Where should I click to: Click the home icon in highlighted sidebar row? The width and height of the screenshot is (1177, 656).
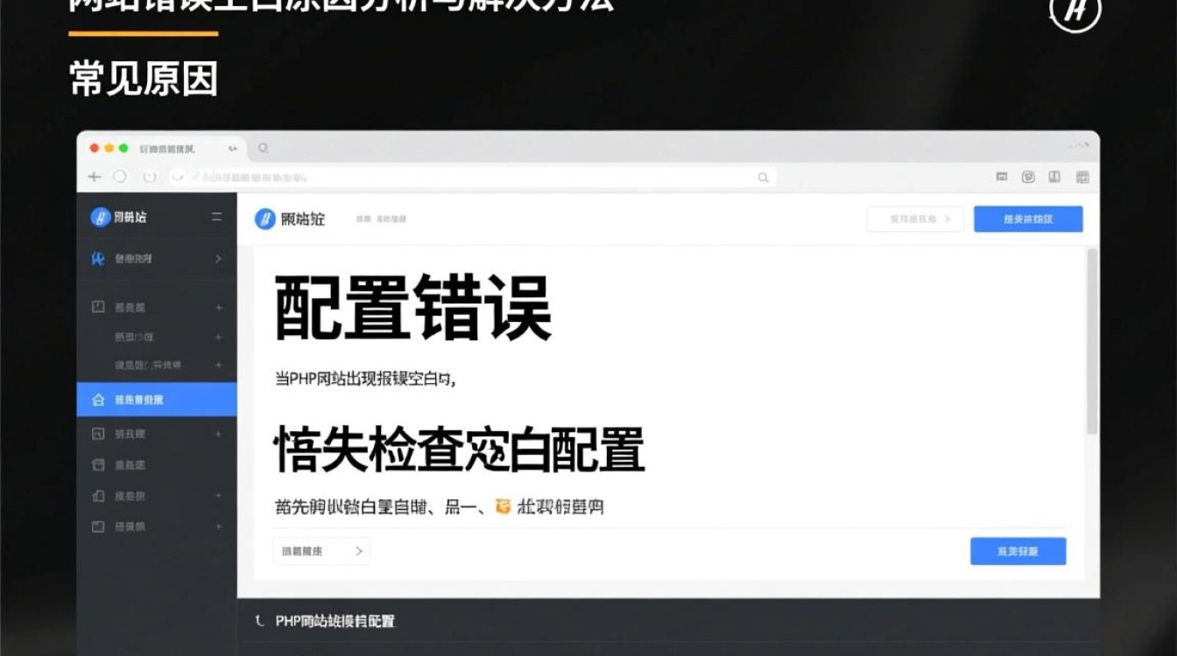pyautogui.click(x=98, y=400)
